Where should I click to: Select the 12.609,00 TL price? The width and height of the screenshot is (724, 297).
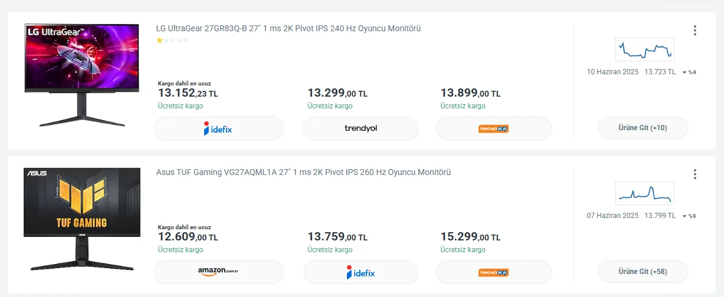click(188, 237)
